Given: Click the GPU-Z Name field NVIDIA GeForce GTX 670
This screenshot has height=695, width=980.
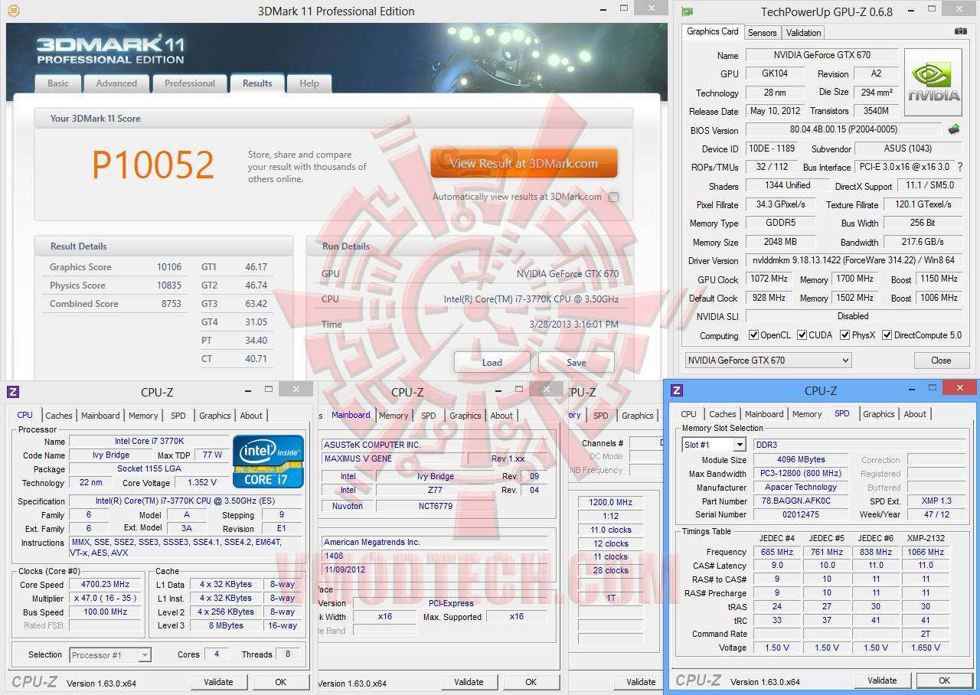Looking at the screenshot, I should pos(822,55).
